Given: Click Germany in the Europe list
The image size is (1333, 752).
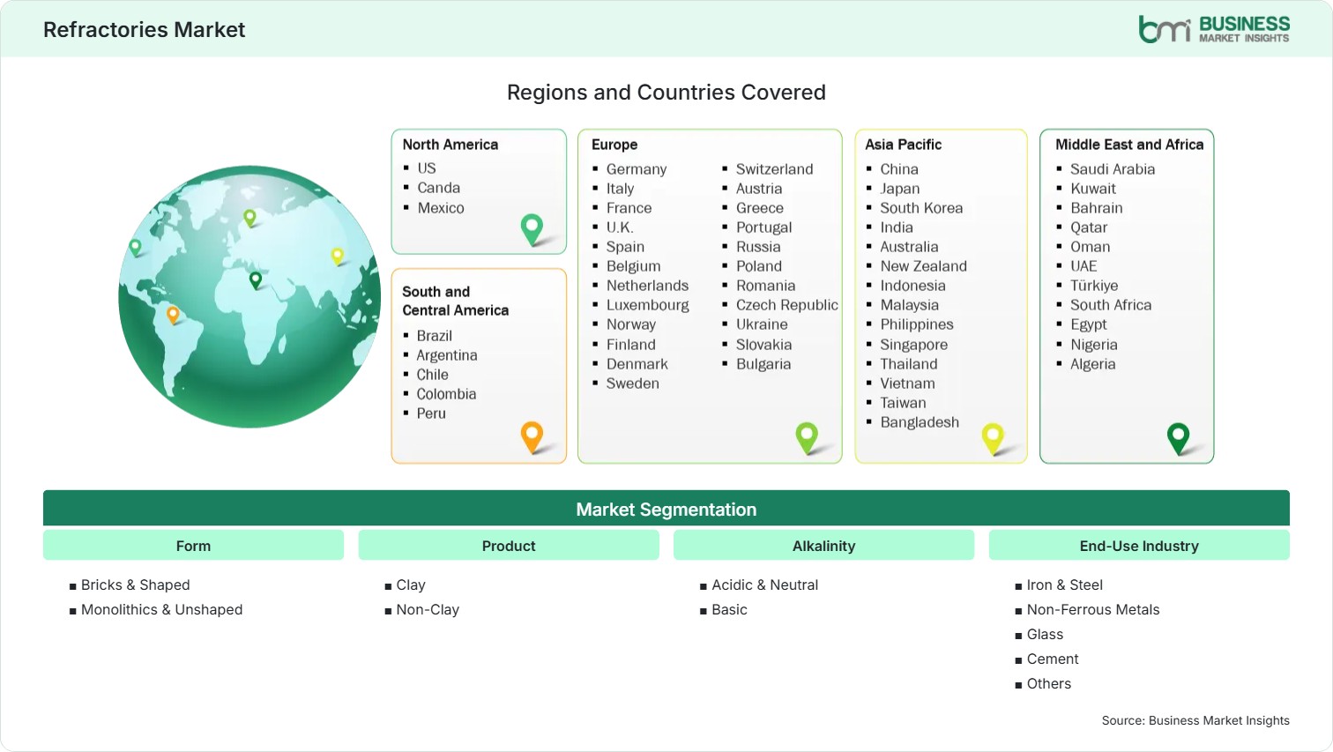Looking at the screenshot, I should click(x=637, y=169).
